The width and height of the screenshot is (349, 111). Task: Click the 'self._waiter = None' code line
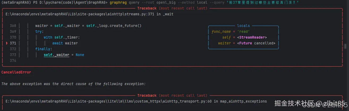tap(64, 55)
